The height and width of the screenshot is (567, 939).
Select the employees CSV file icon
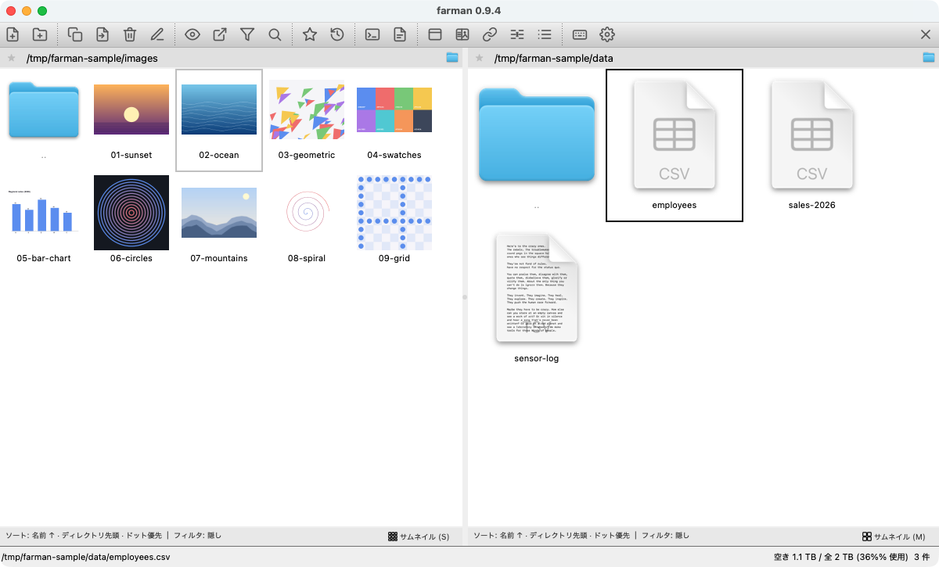pyautogui.click(x=675, y=135)
